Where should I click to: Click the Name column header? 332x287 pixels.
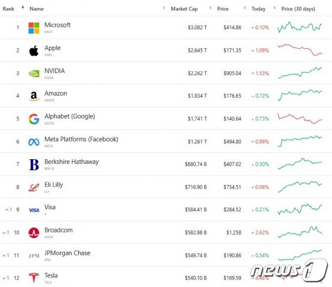(36, 9)
